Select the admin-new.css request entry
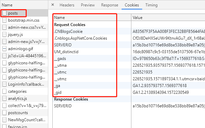This screenshot has width=205, height=128. 24,27
